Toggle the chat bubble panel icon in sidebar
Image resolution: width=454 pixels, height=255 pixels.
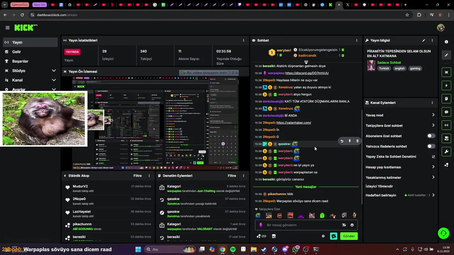[x=446, y=112]
